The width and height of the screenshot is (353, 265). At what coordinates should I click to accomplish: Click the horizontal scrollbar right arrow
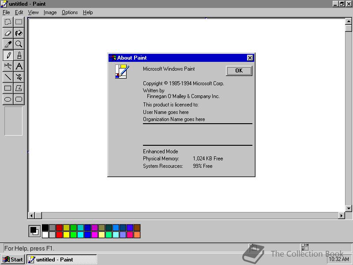click(342, 216)
